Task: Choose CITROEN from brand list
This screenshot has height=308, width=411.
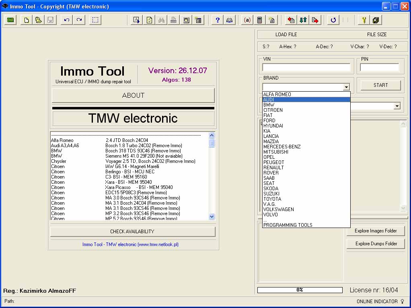Action: coord(306,110)
